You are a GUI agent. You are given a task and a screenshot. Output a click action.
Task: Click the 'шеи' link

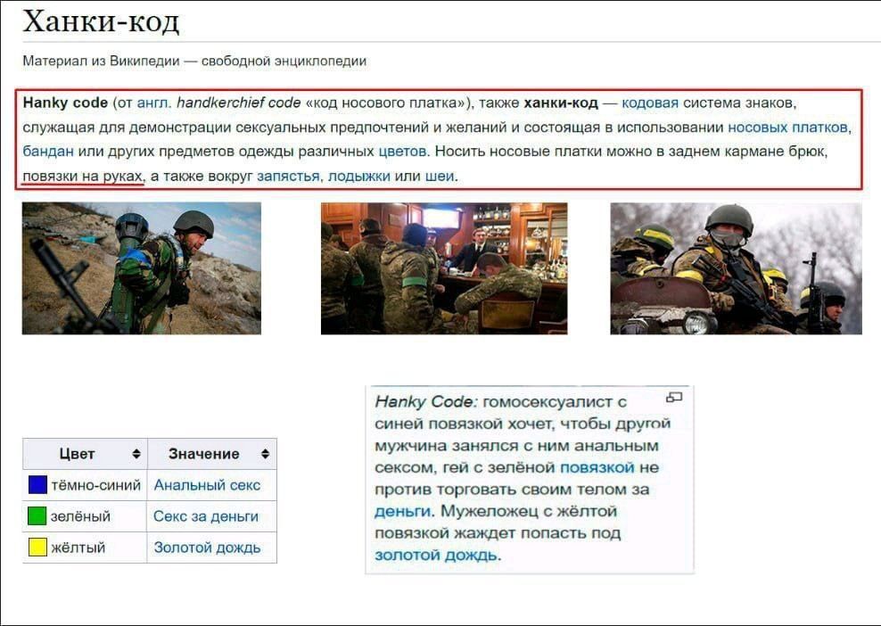point(440,176)
